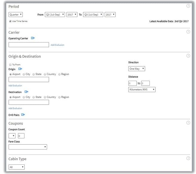
Task: Click the import icon next to Origin
Action: click(x=20, y=69)
